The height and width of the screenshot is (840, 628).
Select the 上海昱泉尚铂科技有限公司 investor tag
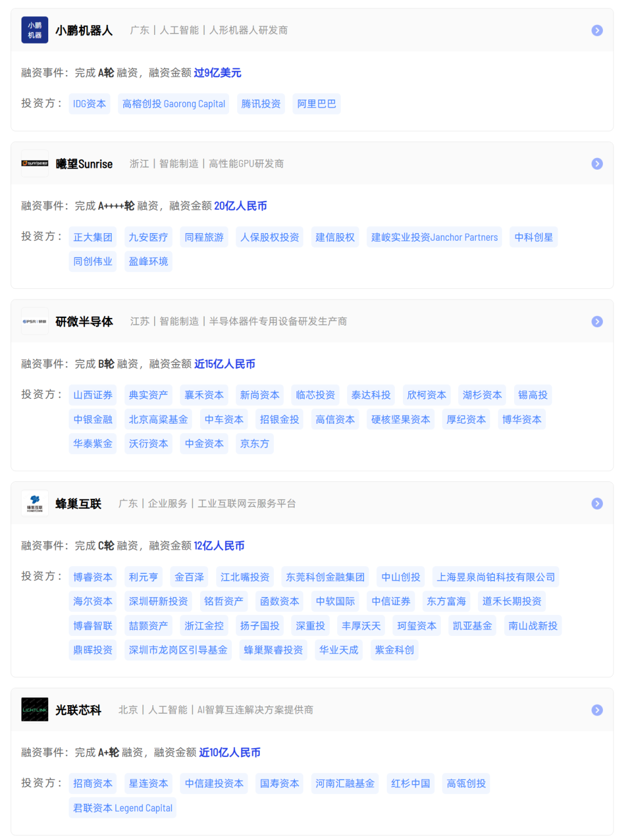point(496,577)
